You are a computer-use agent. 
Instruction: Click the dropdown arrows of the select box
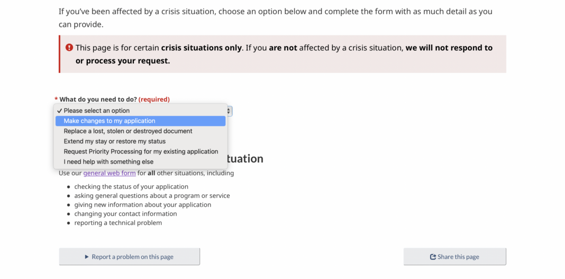pos(229,111)
